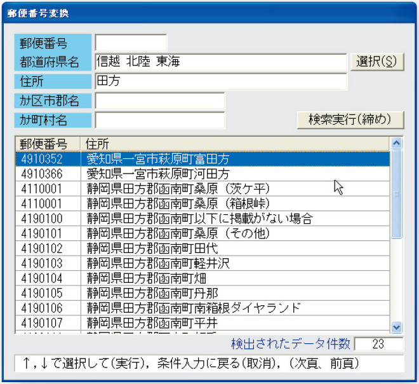This screenshot has width=419, height=384.
Task: Choose the 桑原（箱根峠） address row
Action: [203, 203]
